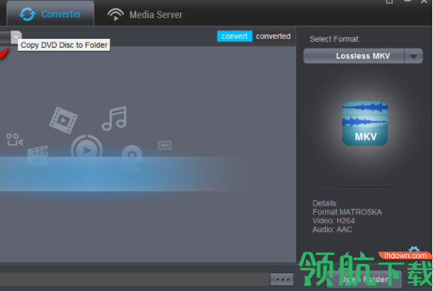Switch to the Converter tab
433x291 pixels.
coord(50,13)
